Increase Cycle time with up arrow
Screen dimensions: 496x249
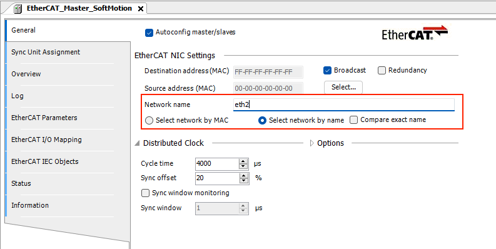243,161
